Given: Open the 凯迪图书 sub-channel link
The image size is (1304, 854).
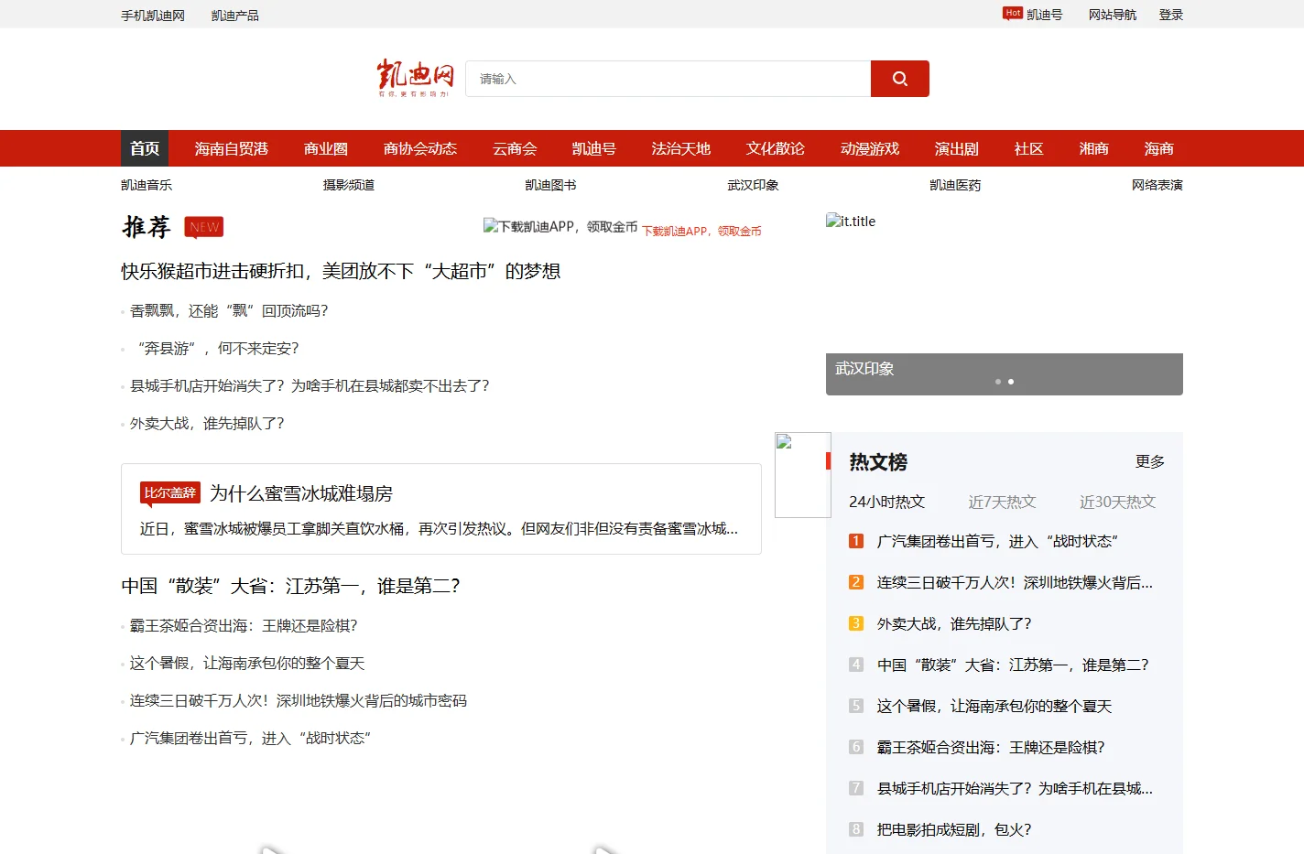Looking at the screenshot, I should pyautogui.click(x=551, y=185).
